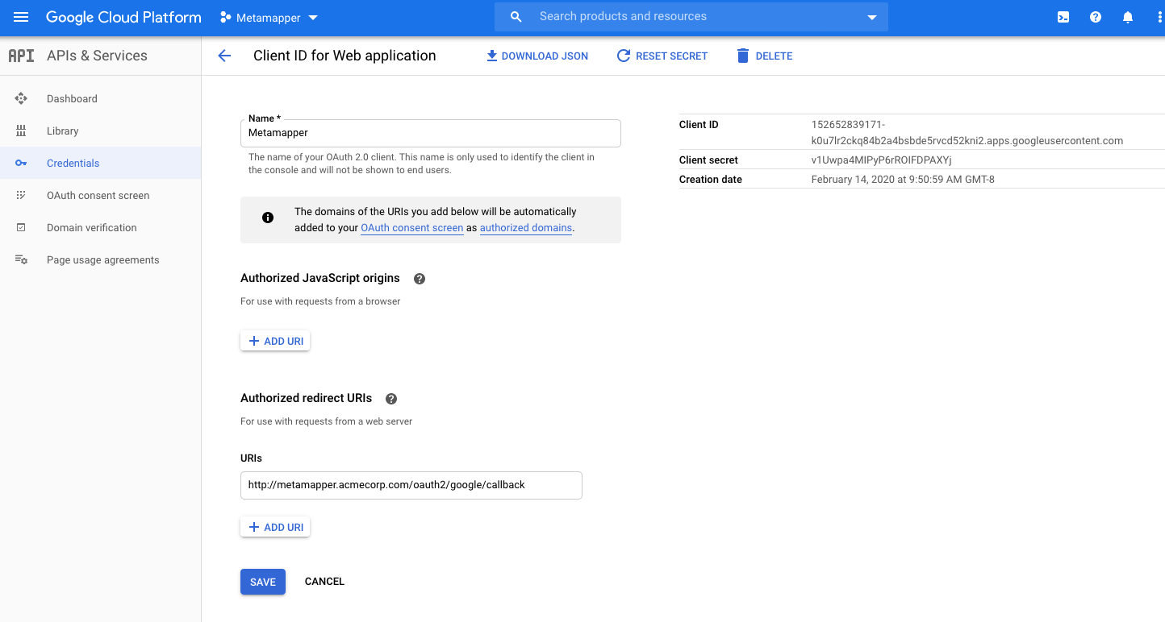Click the API logo icon in sidebar
Image resolution: width=1165 pixels, height=622 pixels.
coord(21,56)
